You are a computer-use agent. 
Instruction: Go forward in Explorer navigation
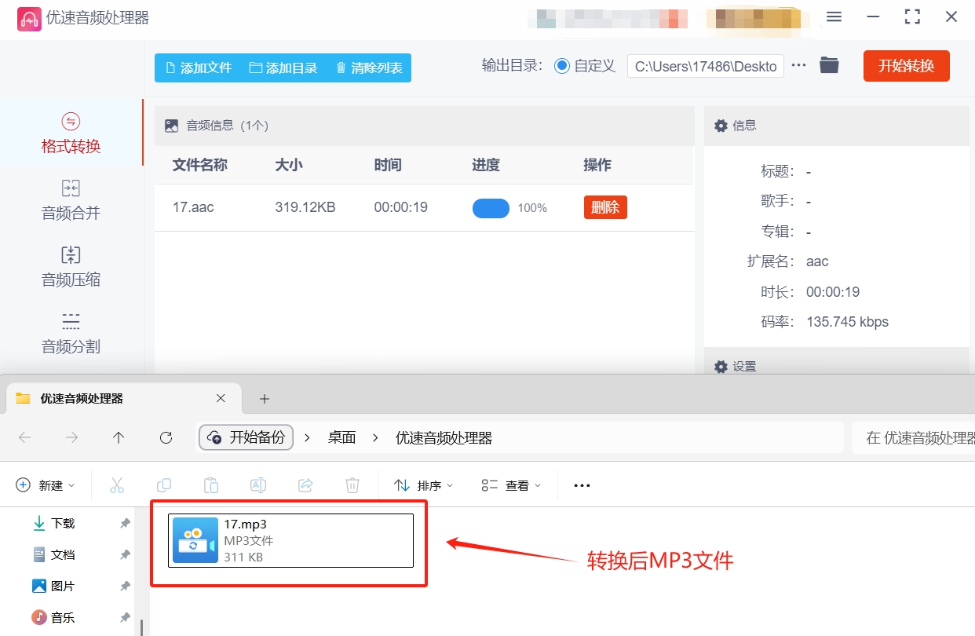pos(71,437)
